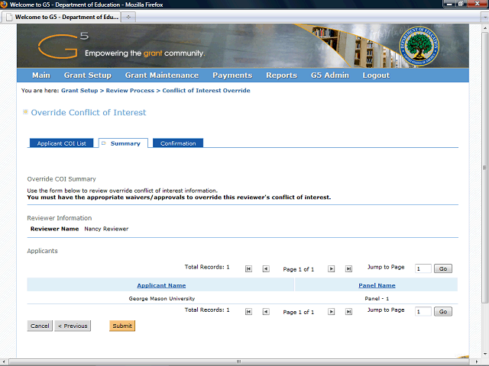Click the vertical scrollbar thumb
The image size is (489, 366).
(485, 168)
